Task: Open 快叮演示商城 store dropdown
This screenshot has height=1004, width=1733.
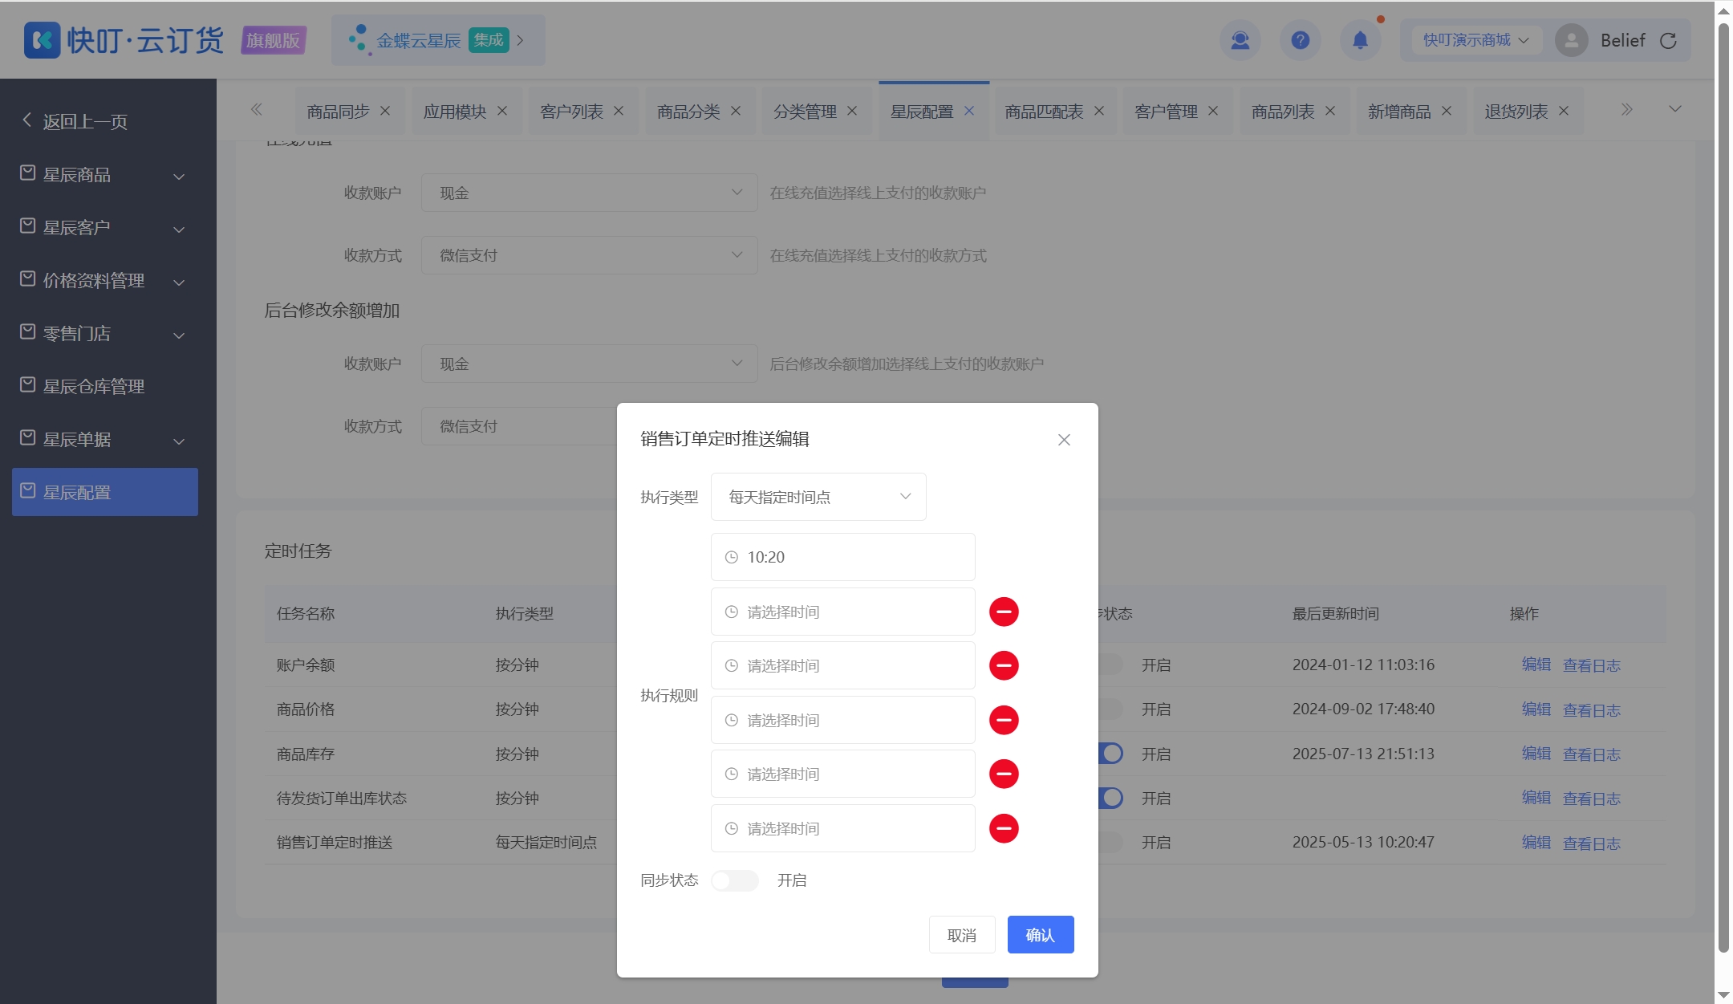Action: (x=1476, y=40)
